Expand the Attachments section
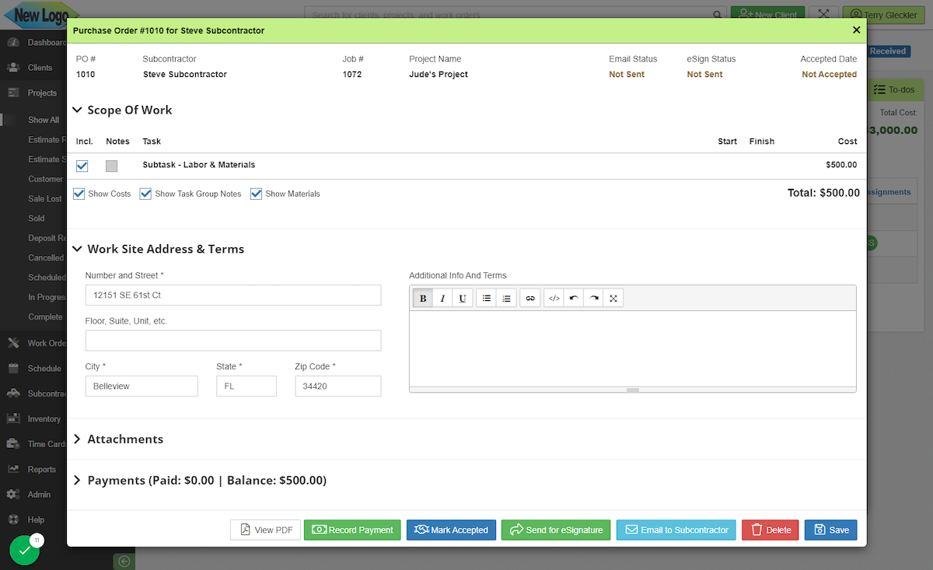 tap(78, 439)
